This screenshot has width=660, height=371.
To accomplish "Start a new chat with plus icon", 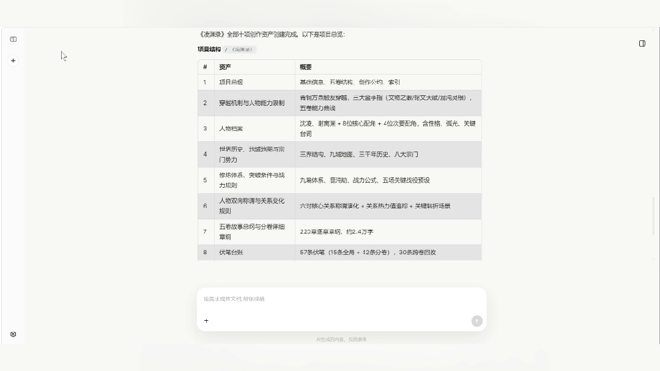I will click(13, 61).
